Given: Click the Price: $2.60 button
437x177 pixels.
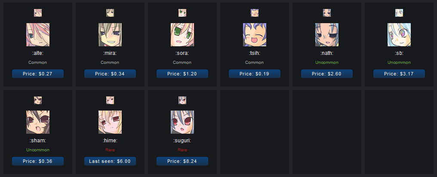Looking at the screenshot, I should pyautogui.click(x=327, y=74).
